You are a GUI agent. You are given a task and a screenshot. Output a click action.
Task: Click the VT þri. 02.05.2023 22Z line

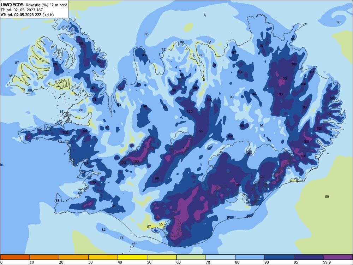pos(27,15)
